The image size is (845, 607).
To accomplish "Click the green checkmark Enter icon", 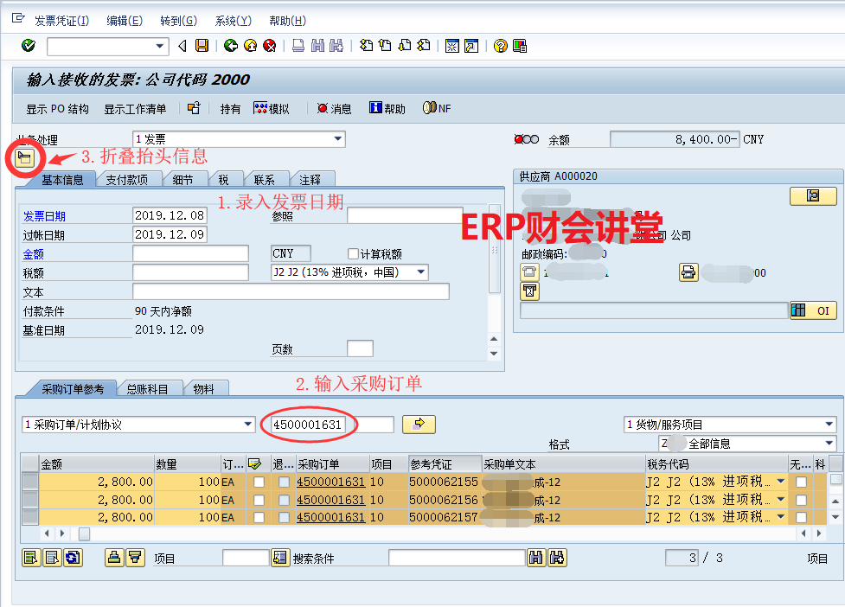I will click(29, 46).
